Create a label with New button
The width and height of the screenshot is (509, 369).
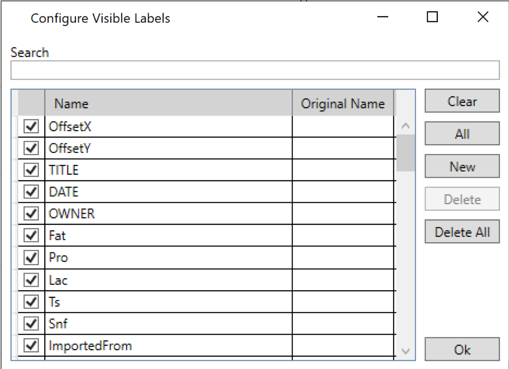coord(462,167)
